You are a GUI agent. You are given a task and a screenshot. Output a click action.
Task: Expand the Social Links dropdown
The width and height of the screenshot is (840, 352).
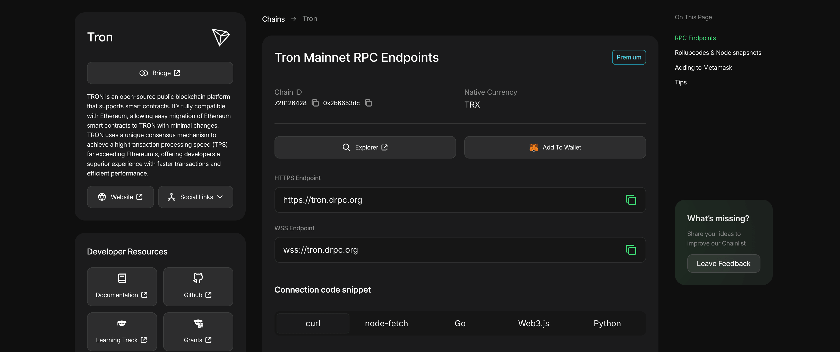pos(195,197)
